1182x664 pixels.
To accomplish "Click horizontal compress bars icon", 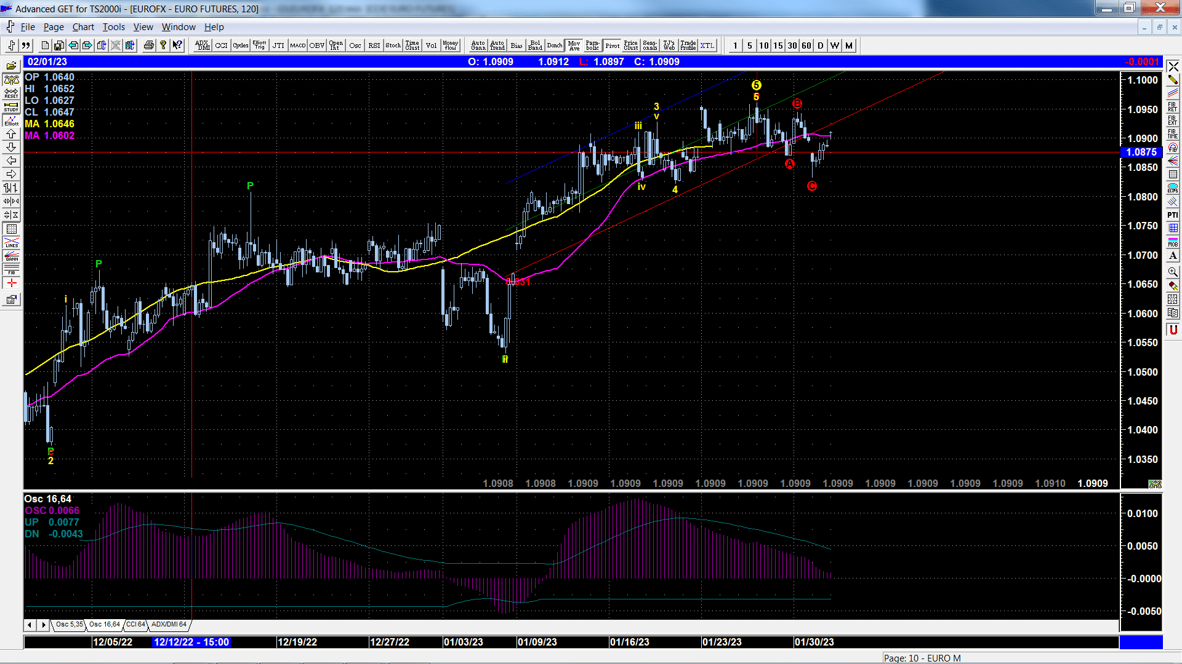I will [x=11, y=202].
